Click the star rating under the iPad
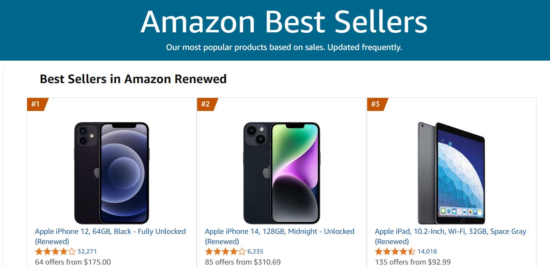550x267 pixels. [x=392, y=251]
